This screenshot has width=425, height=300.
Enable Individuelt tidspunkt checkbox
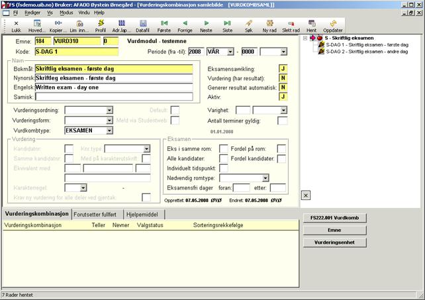click(x=223, y=168)
